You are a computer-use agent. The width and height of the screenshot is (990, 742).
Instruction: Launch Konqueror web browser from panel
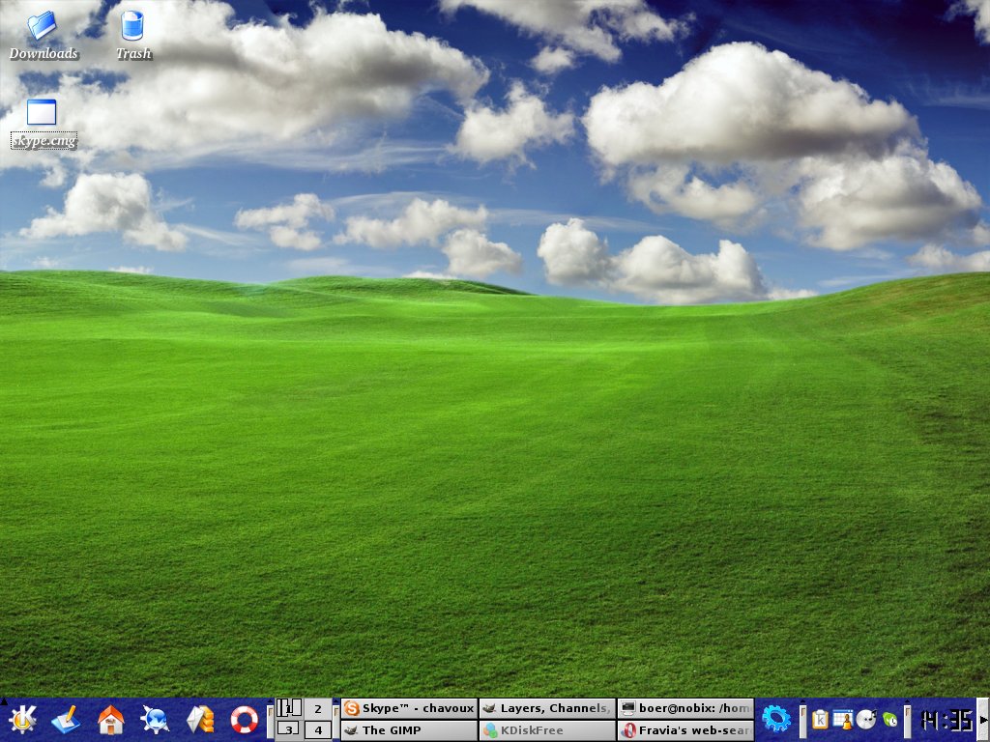(x=155, y=720)
